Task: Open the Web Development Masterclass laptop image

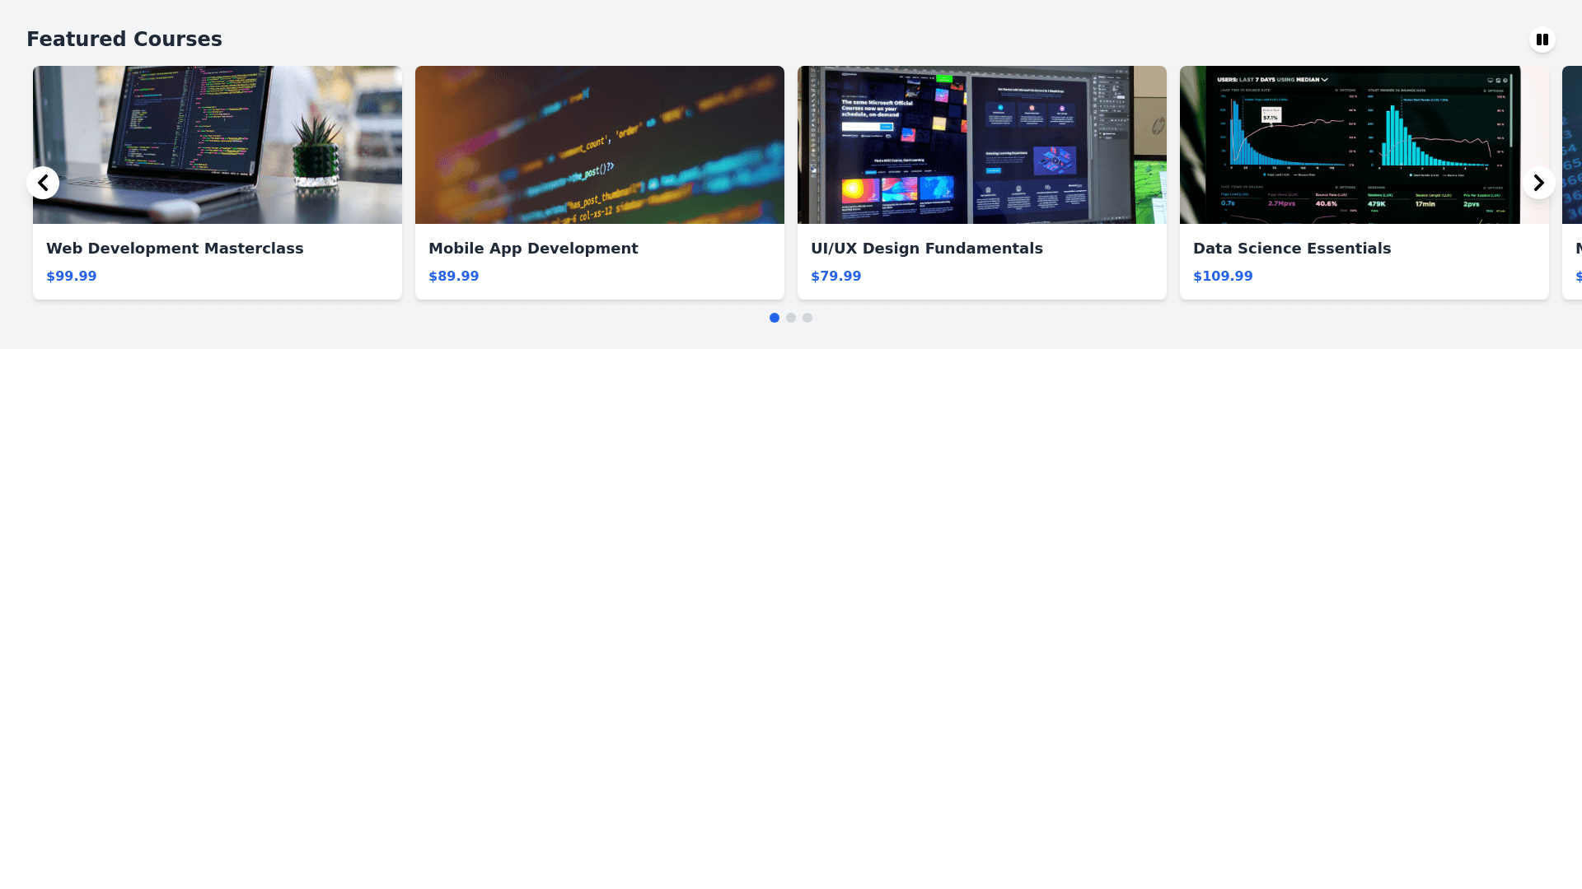Action: (218, 145)
